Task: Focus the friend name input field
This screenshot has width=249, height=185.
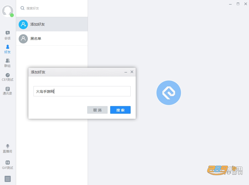Action: [x=82, y=91]
